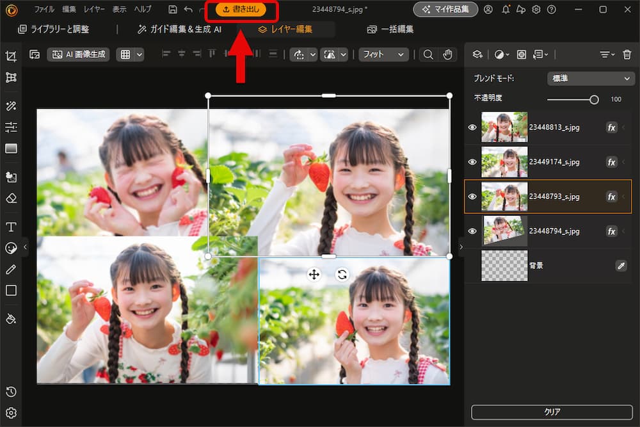Open the ブレンド モード 標準 dropdown

(591, 78)
